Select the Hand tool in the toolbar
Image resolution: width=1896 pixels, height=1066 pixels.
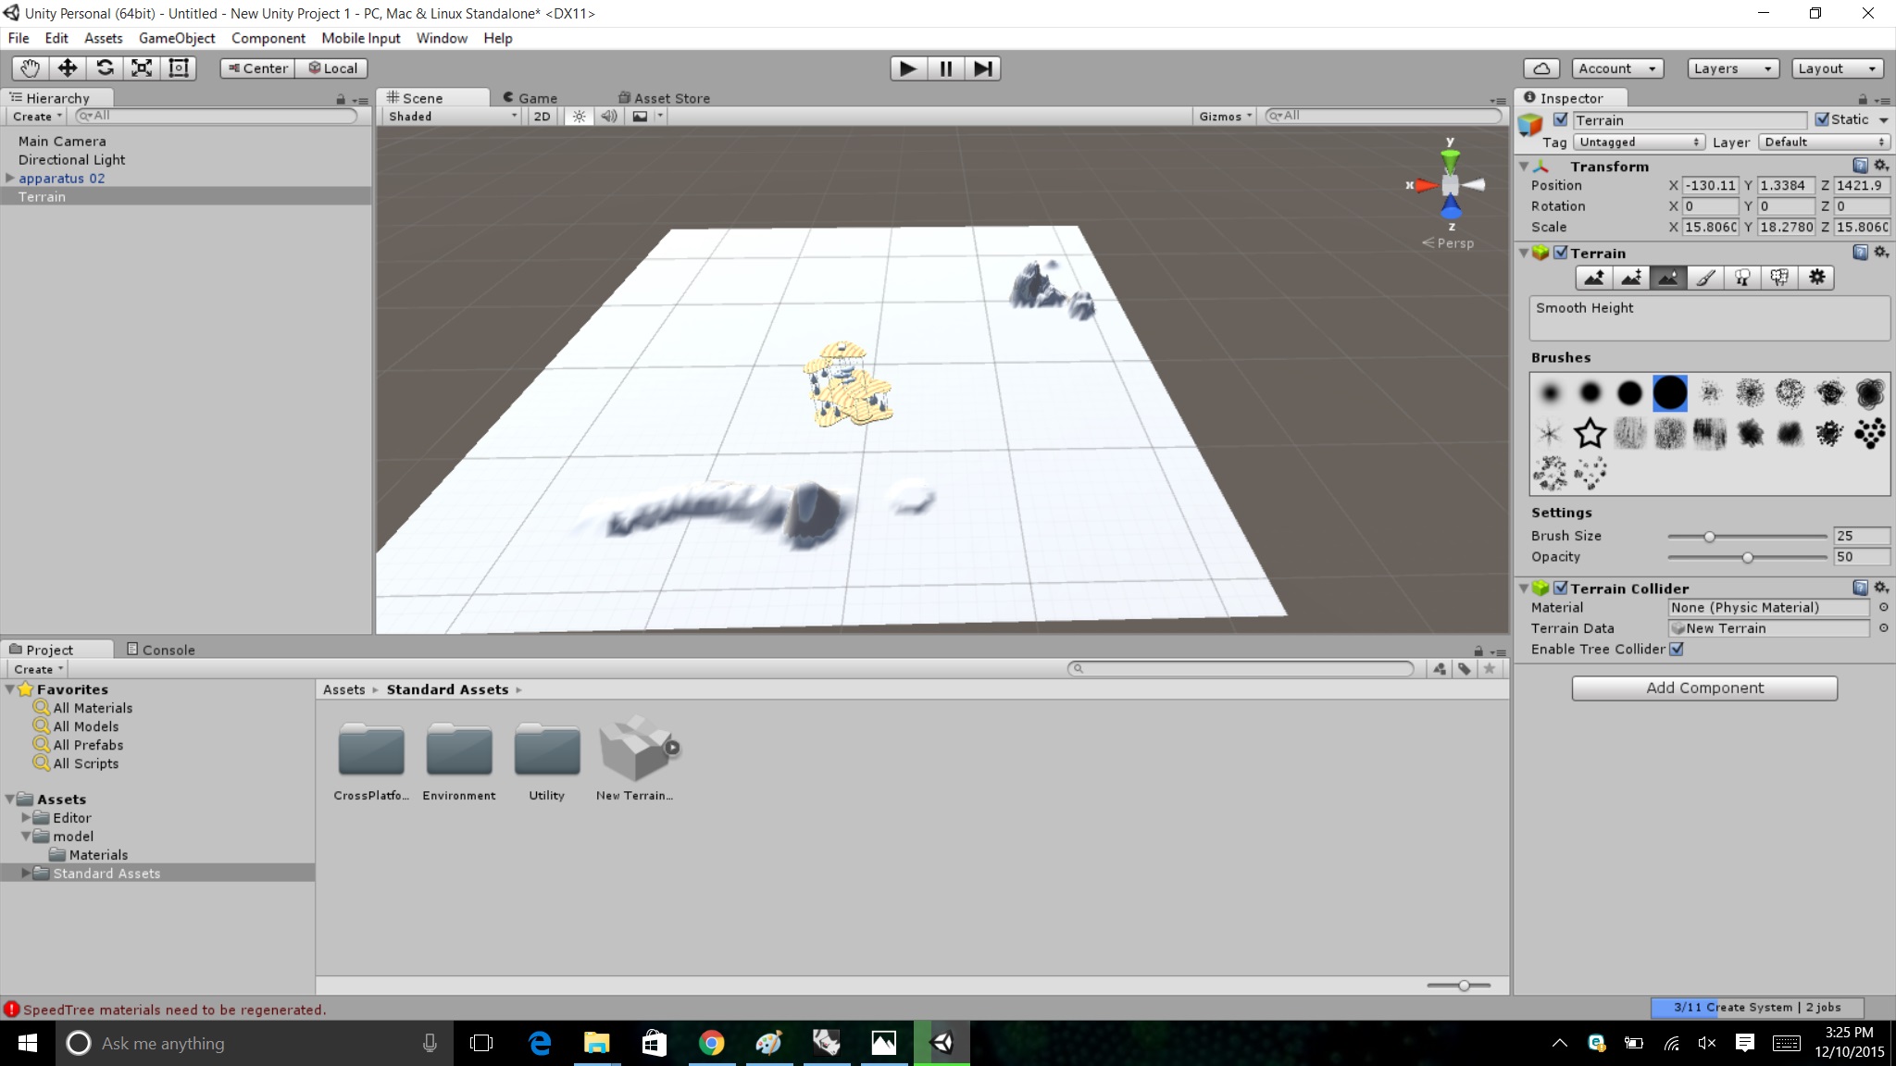pyautogui.click(x=29, y=68)
